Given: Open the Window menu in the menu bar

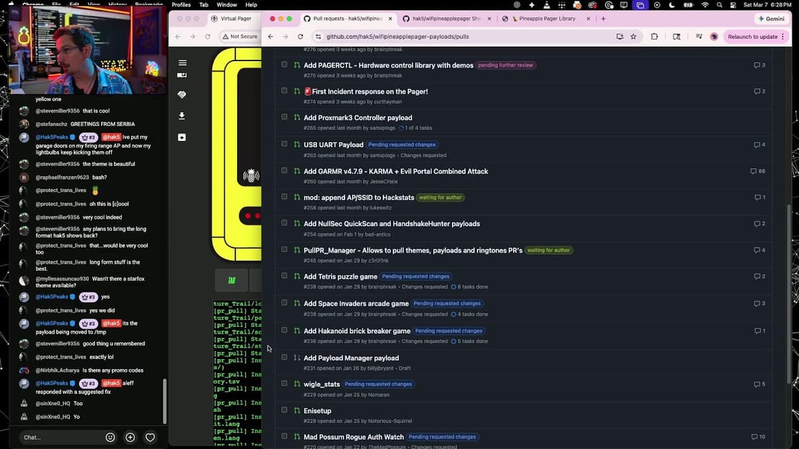Looking at the screenshot, I should coord(226,5).
